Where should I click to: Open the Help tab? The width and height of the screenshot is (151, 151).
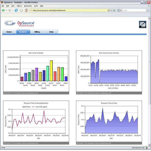click(51, 32)
